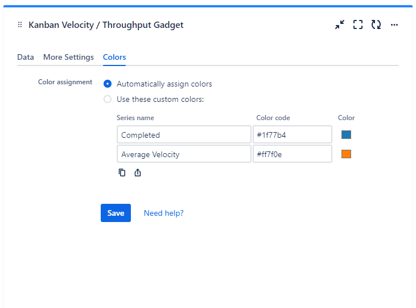The height and width of the screenshot is (308, 416).
Task: Click the Average Velocity series name field
Action: point(184,154)
